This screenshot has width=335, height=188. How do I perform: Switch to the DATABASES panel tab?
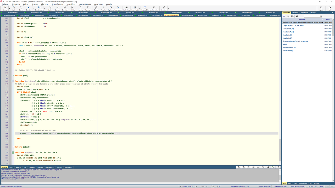click(x=304, y=13)
